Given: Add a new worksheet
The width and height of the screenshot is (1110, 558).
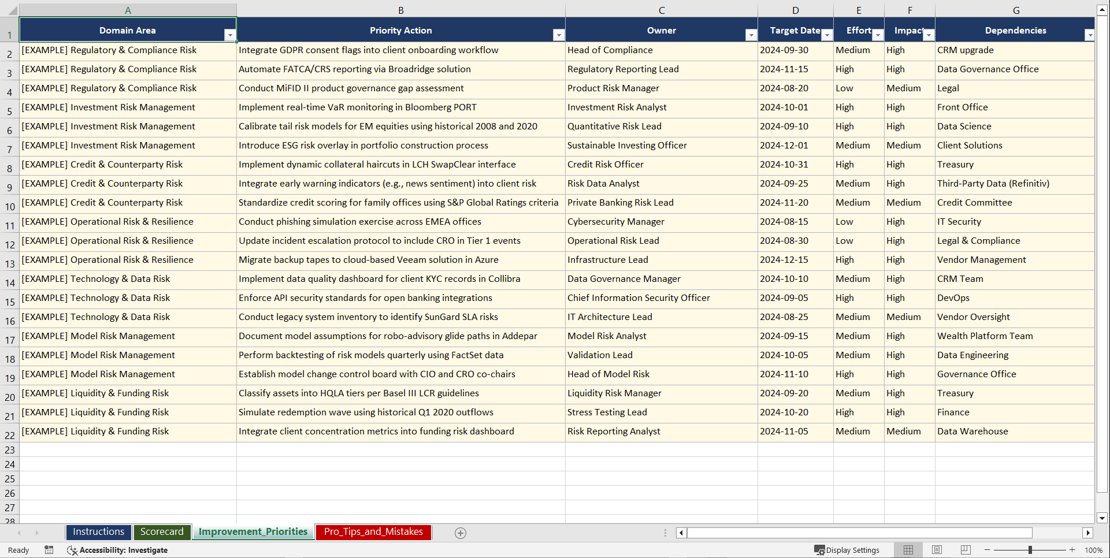Looking at the screenshot, I should click(461, 533).
